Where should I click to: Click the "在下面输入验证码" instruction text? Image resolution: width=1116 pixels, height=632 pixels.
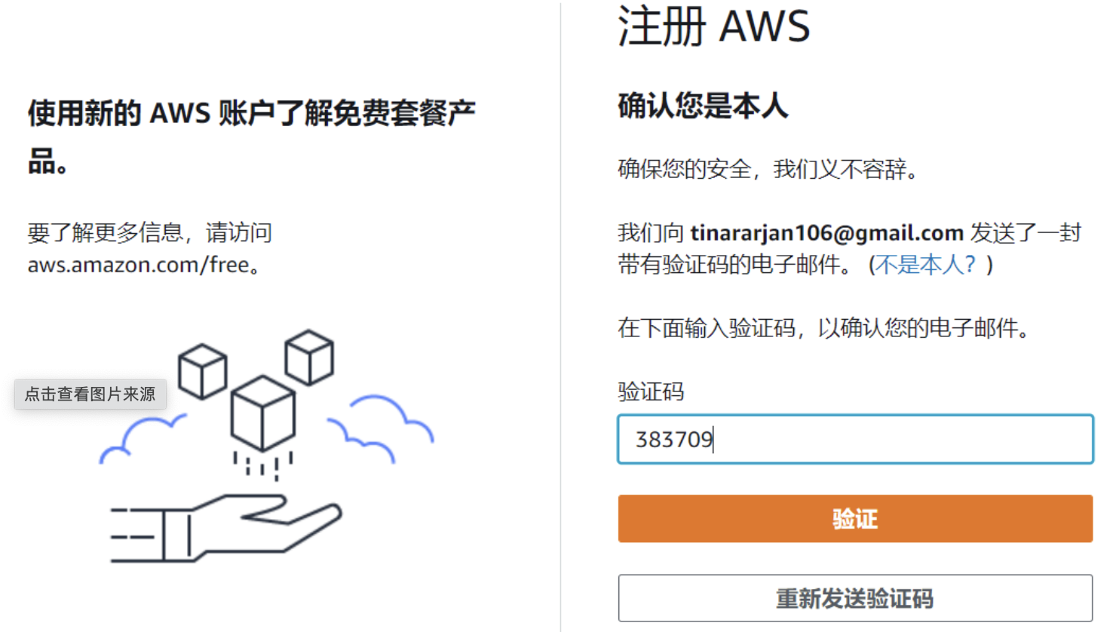point(823,328)
